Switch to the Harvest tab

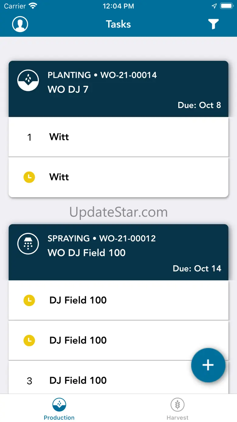click(x=177, y=409)
